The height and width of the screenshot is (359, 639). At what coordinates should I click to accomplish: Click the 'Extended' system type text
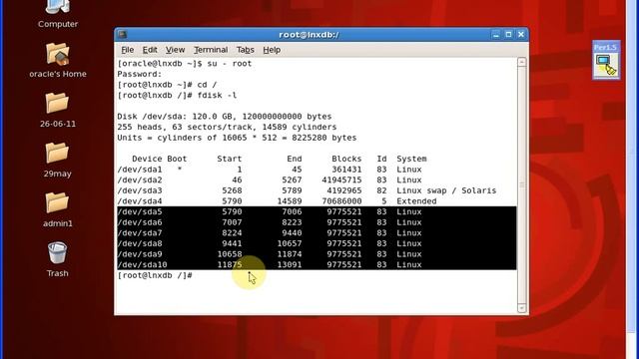(x=416, y=201)
